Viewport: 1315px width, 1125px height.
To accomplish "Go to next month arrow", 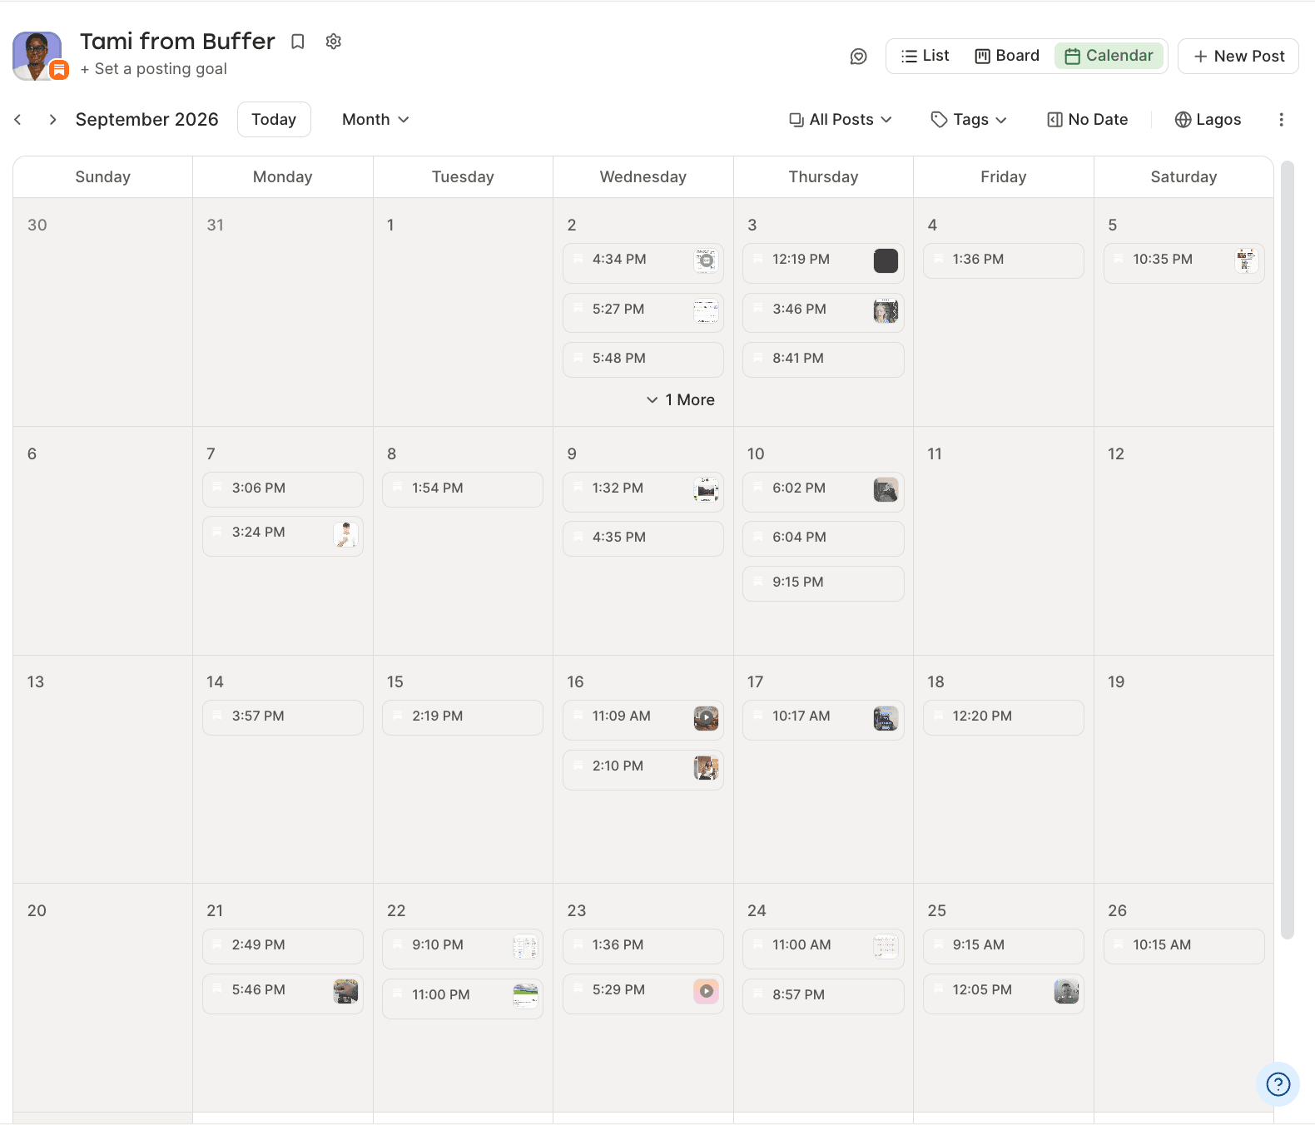I will pos(52,120).
